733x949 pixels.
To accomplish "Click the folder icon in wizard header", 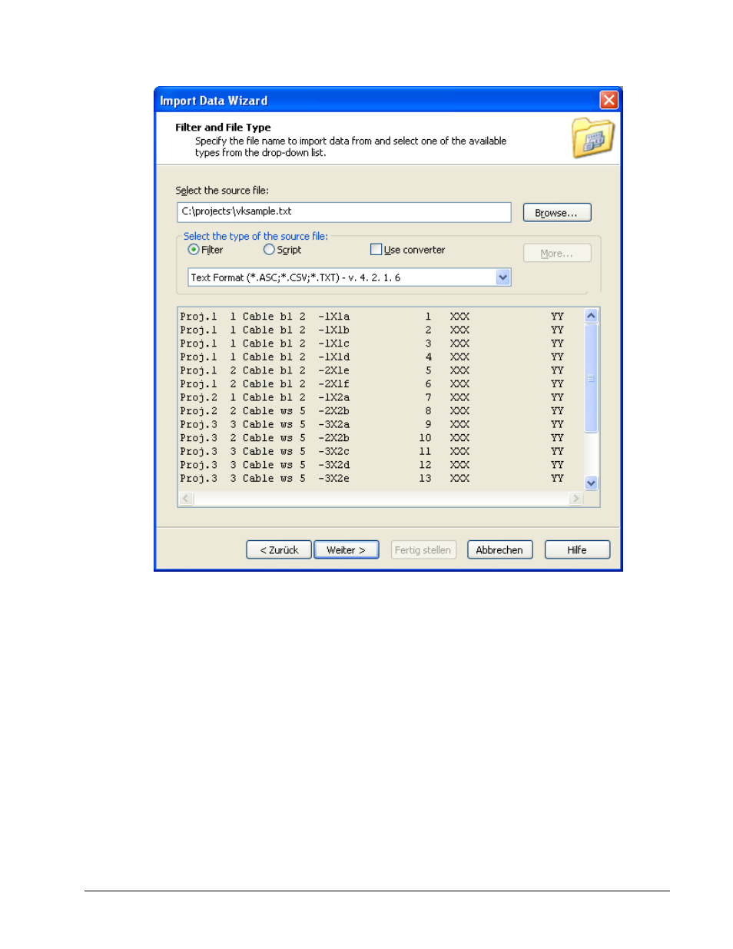I will (x=592, y=138).
